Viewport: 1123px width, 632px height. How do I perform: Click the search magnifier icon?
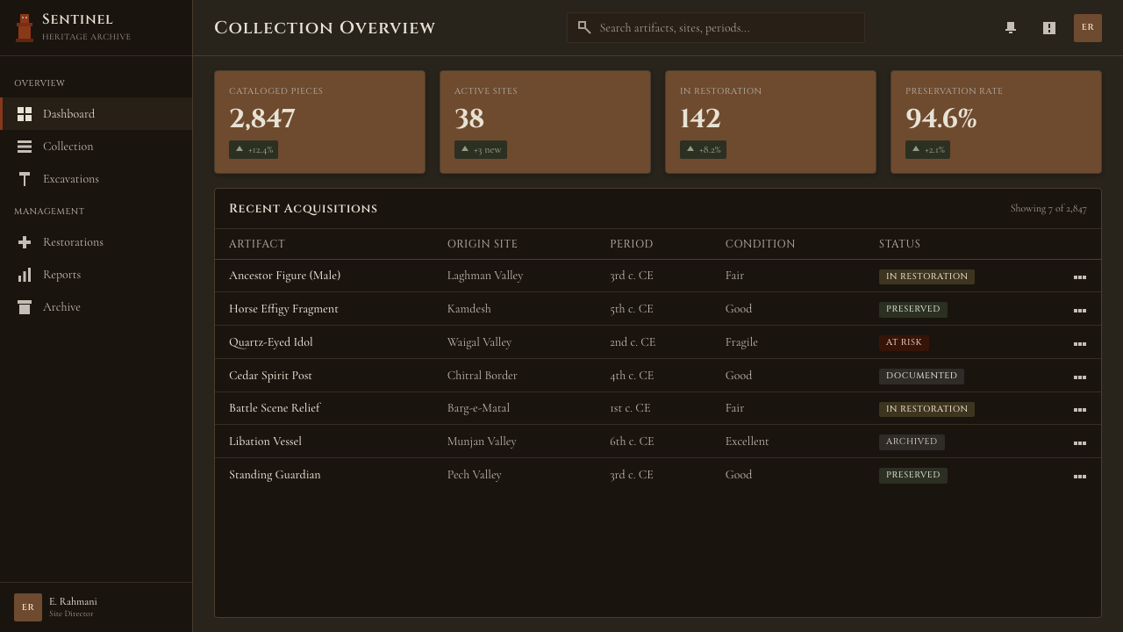click(x=584, y=28)
